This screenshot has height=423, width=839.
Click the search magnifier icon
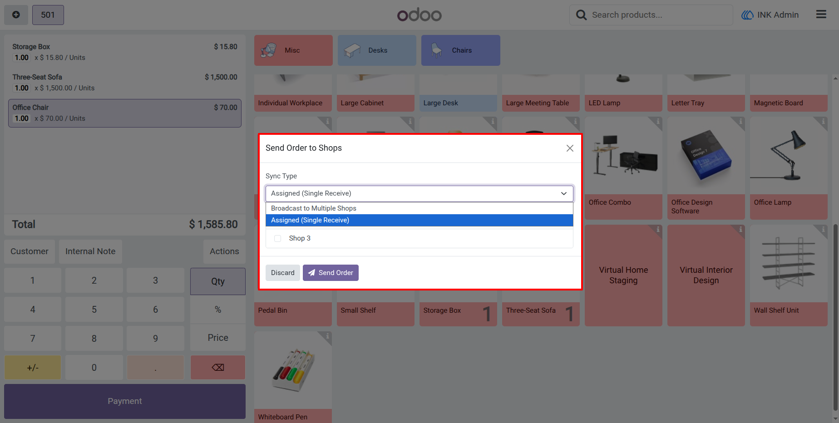pos(581,15)
